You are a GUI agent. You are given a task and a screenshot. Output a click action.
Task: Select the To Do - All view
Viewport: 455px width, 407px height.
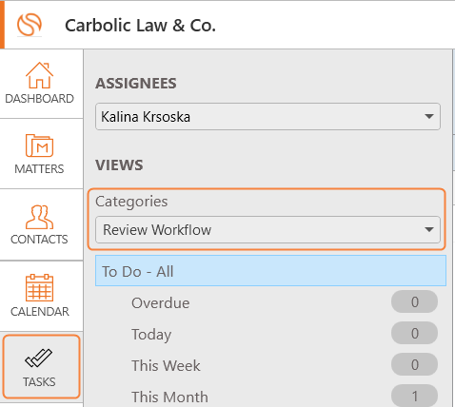point(270,271)
